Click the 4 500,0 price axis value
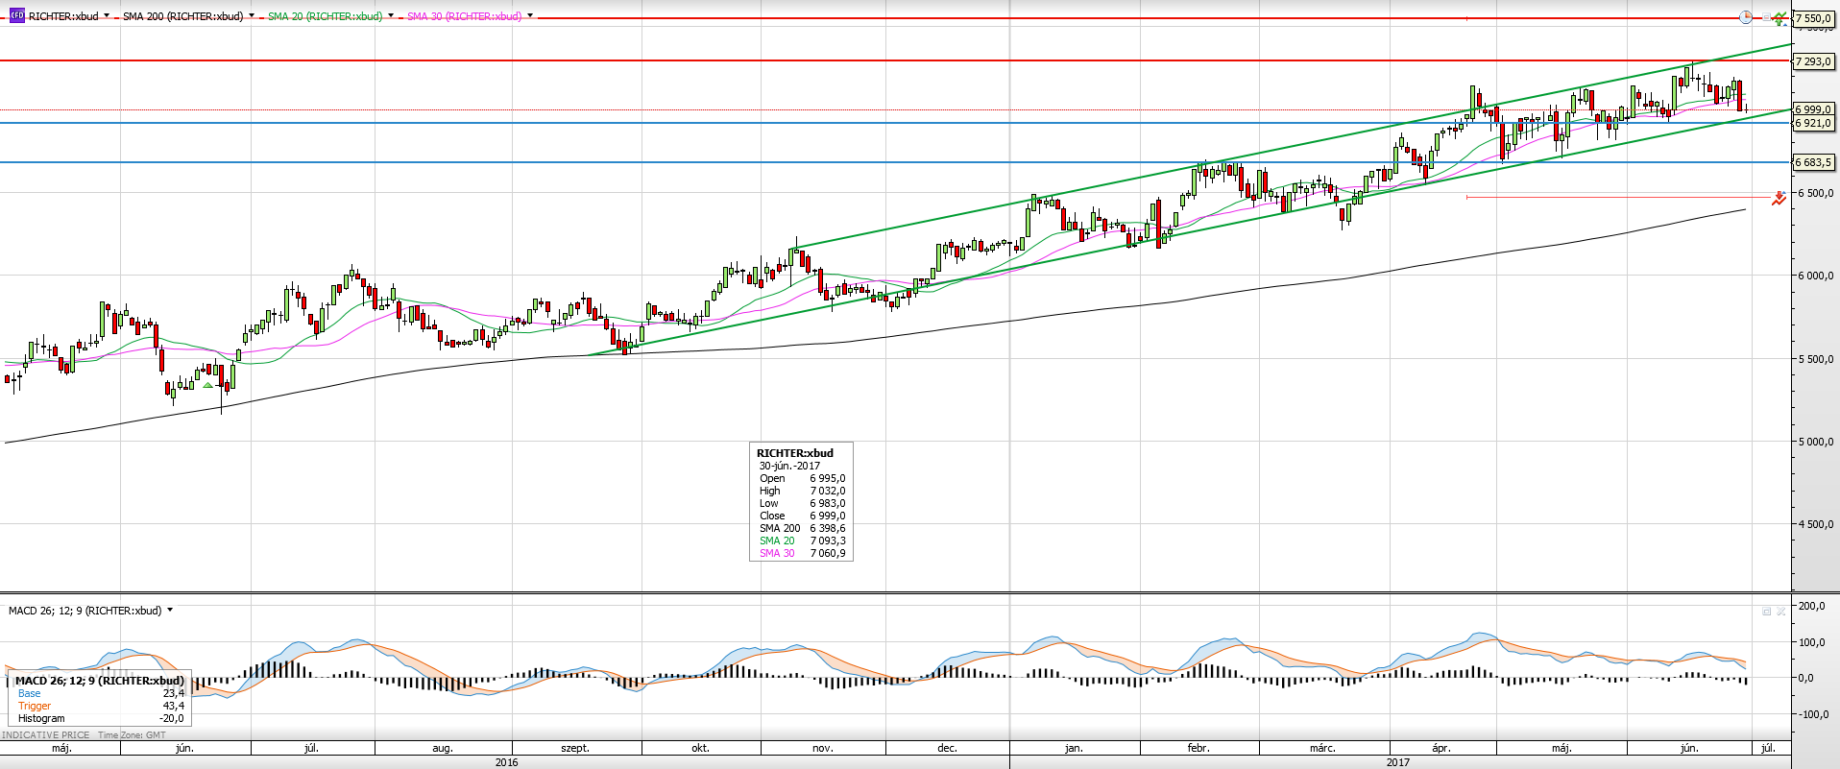 pos(1816,524)
